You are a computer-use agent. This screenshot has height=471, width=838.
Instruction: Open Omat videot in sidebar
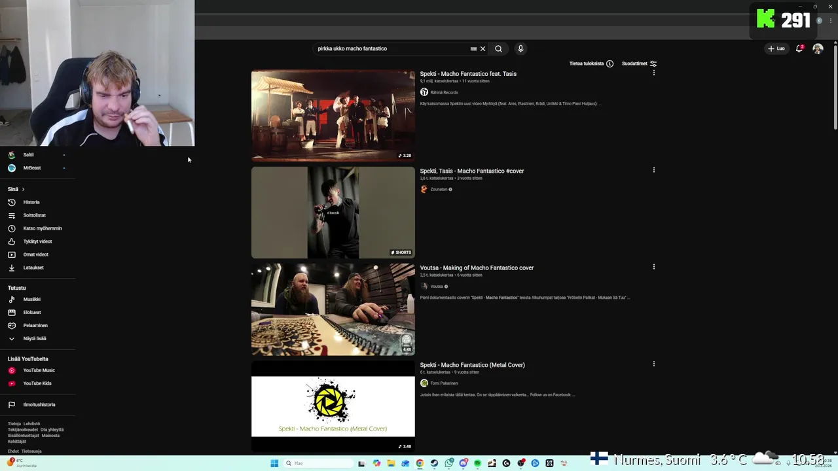click(35, 254)
